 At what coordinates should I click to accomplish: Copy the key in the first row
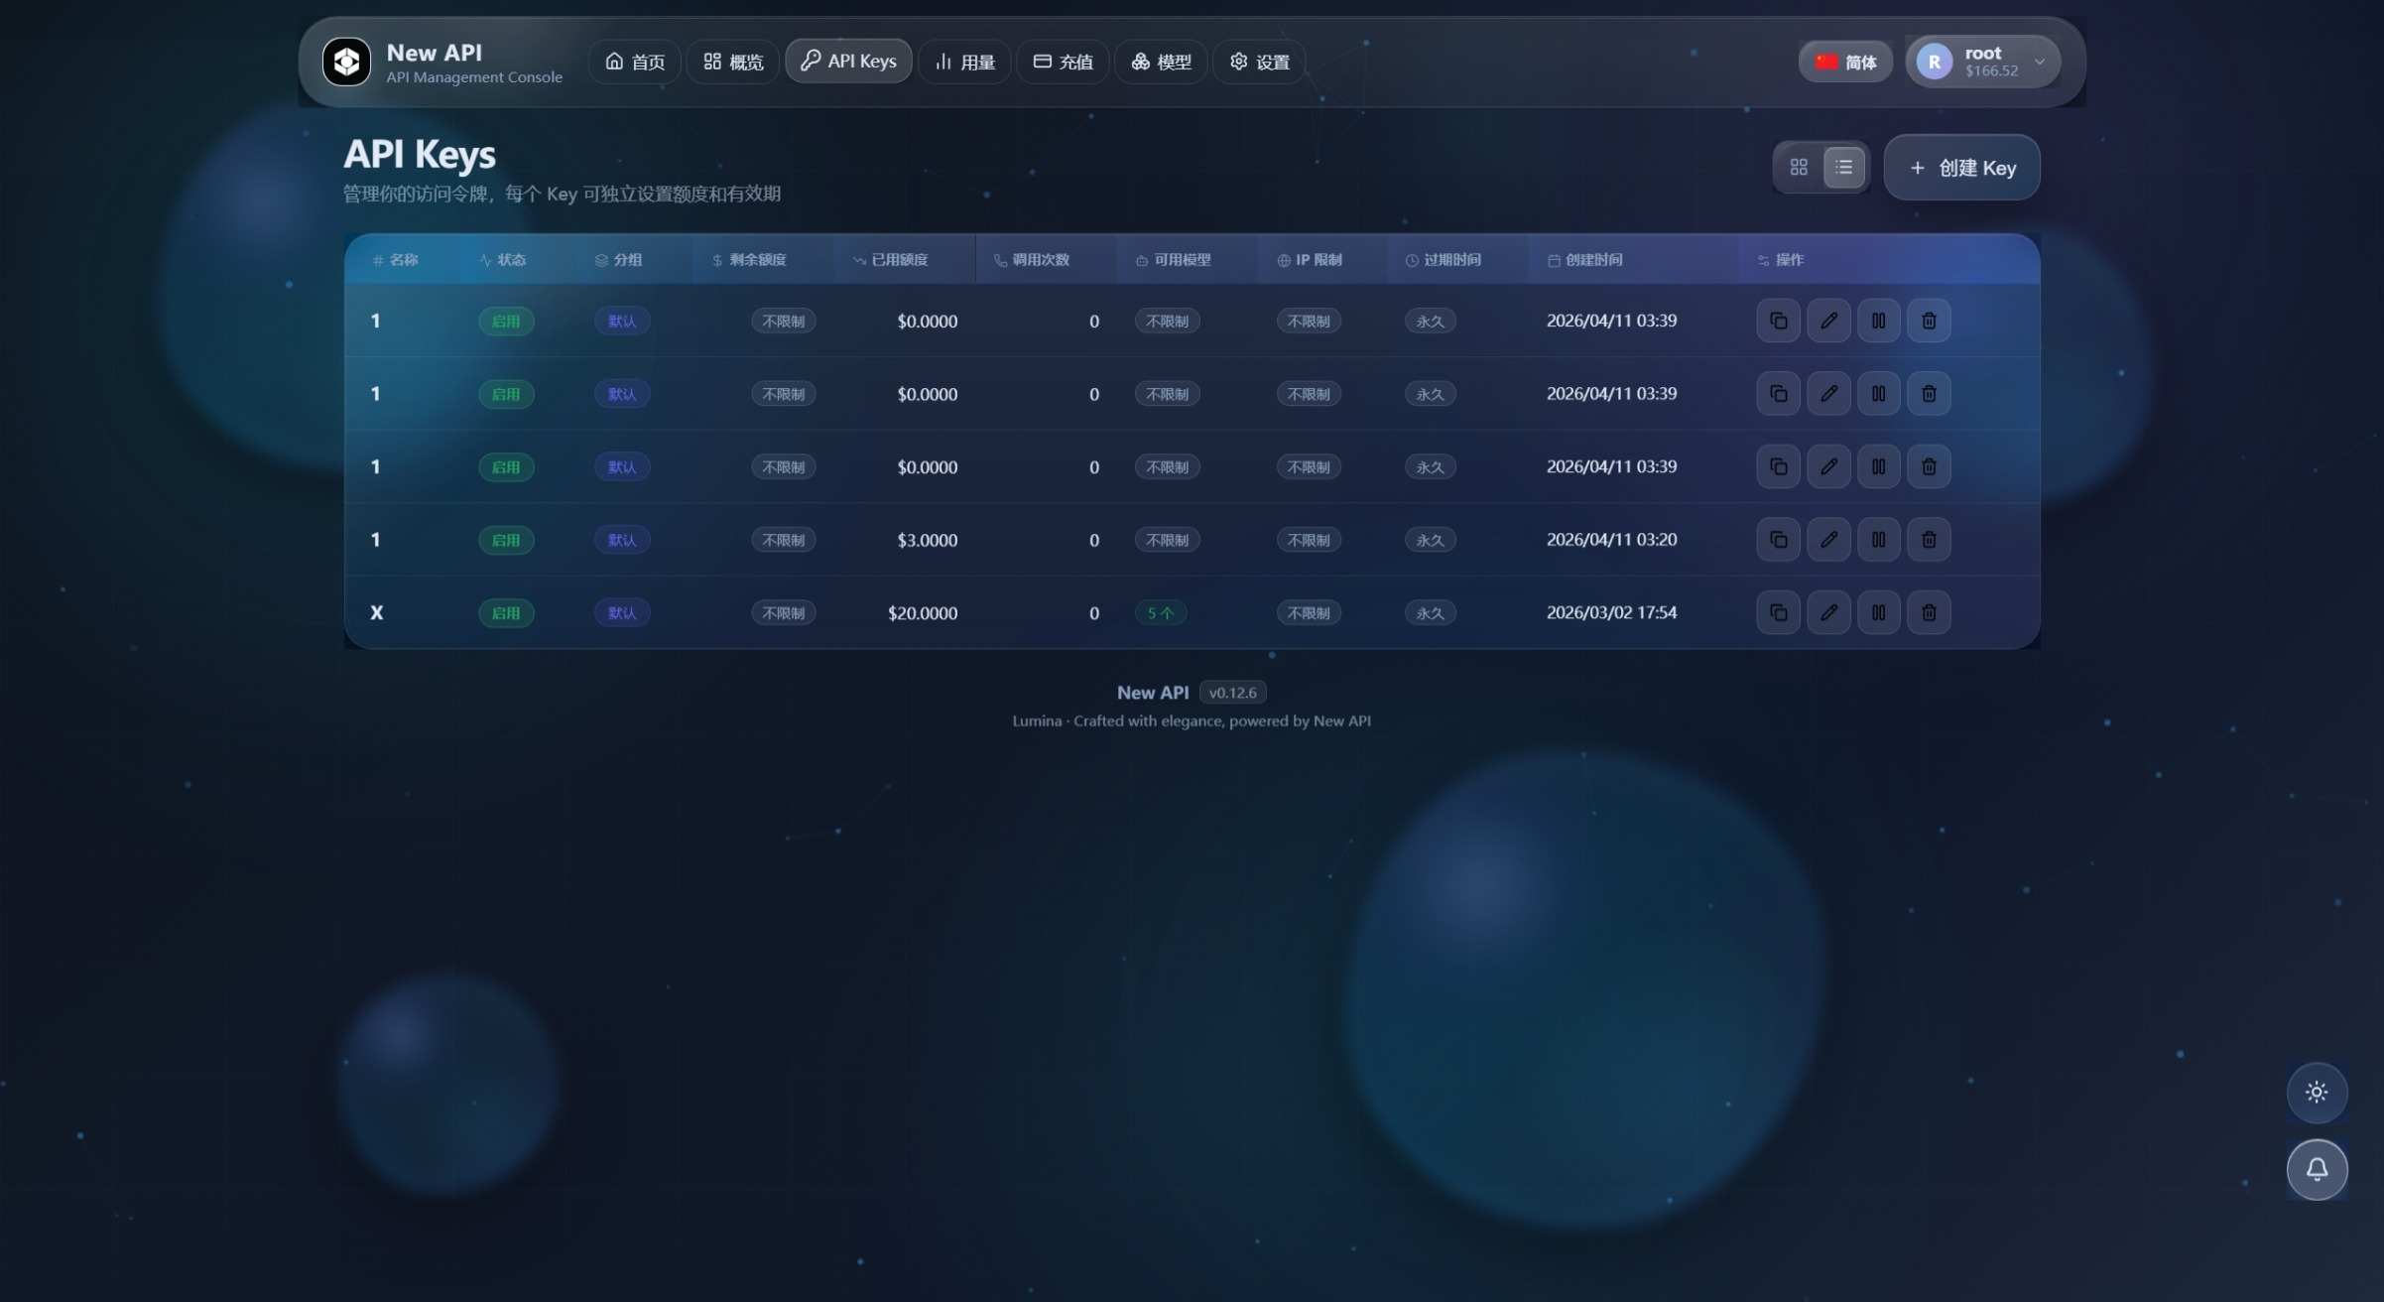(x=1778, y=321)
